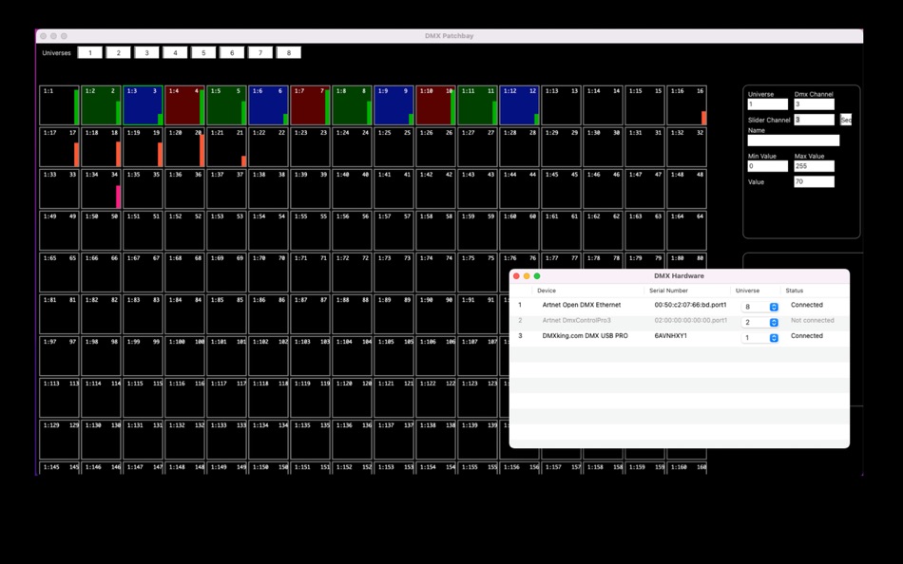Click the Max Value field showing 255
The height and width of the screenshot is (564, 903).
814,166
